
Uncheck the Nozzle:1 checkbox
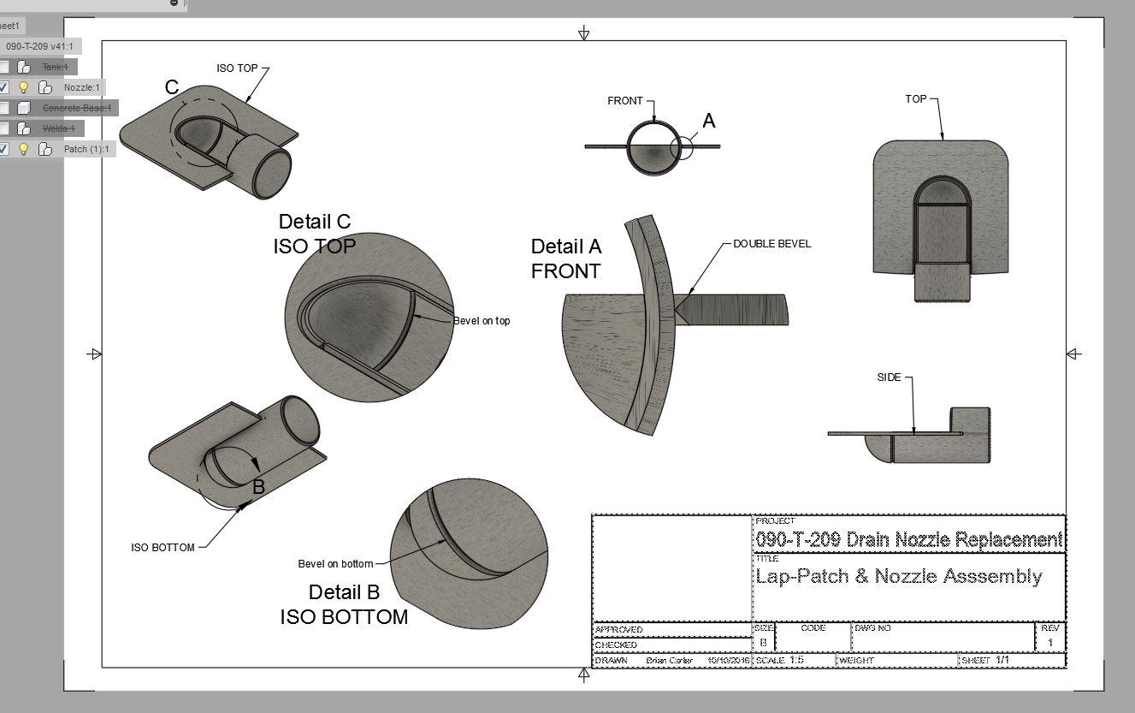pyautogui.click(x=4, y=87)
